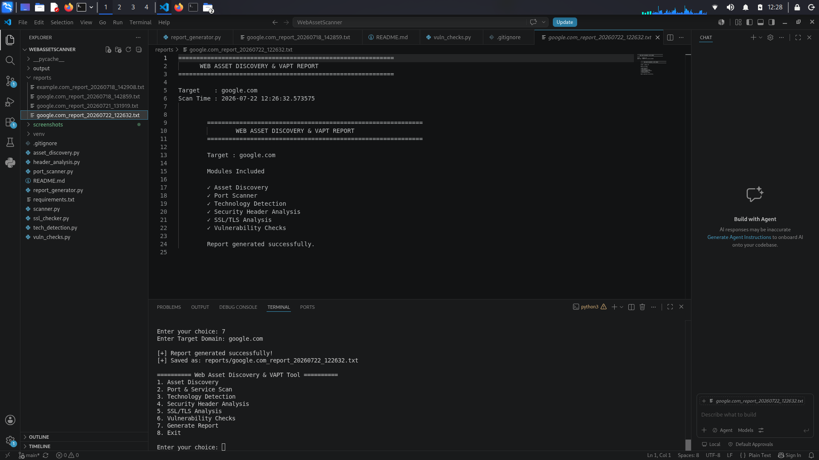Switch to the report_generator.py tab
This screenshot has height=460, width=819.
point(195,37)
